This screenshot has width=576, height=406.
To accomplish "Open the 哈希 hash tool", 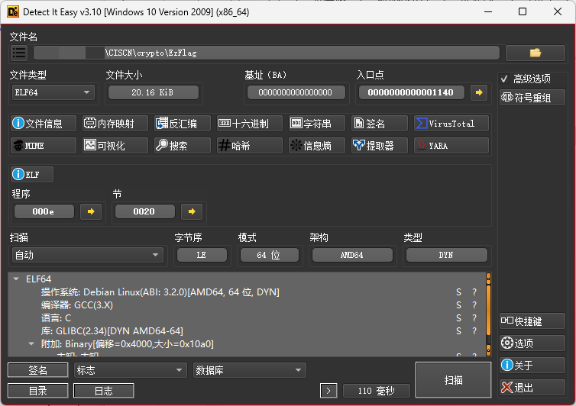I will [x=249, y=146].
